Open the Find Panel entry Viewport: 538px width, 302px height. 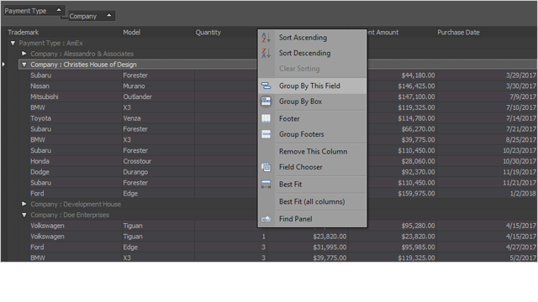[x=312, y=219]
